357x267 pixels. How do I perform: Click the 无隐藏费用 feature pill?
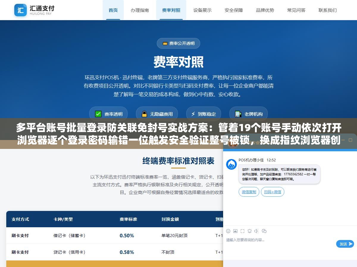157,114
